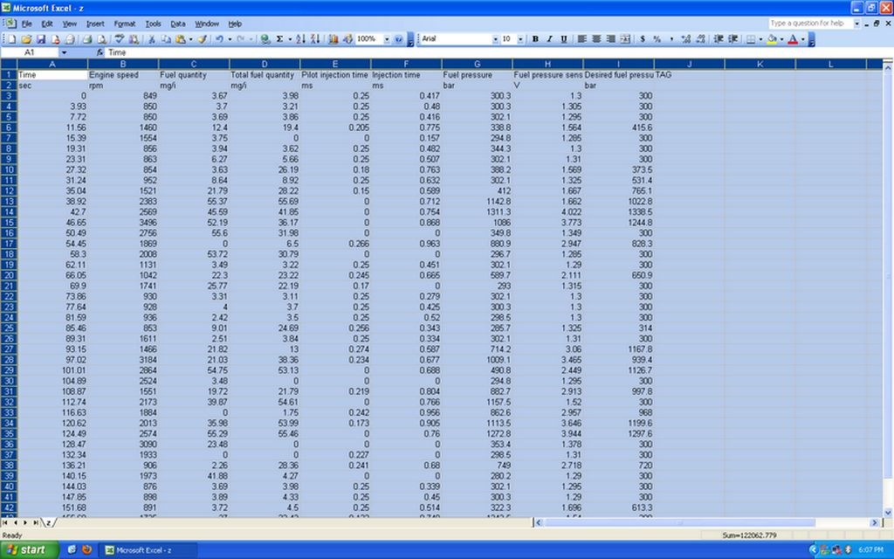Viewport: 894px width, 559px height.
Task: Open the File menu
Action: point(27,24)
